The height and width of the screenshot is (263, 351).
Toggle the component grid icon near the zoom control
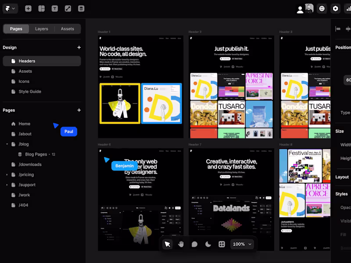point(222,244)
